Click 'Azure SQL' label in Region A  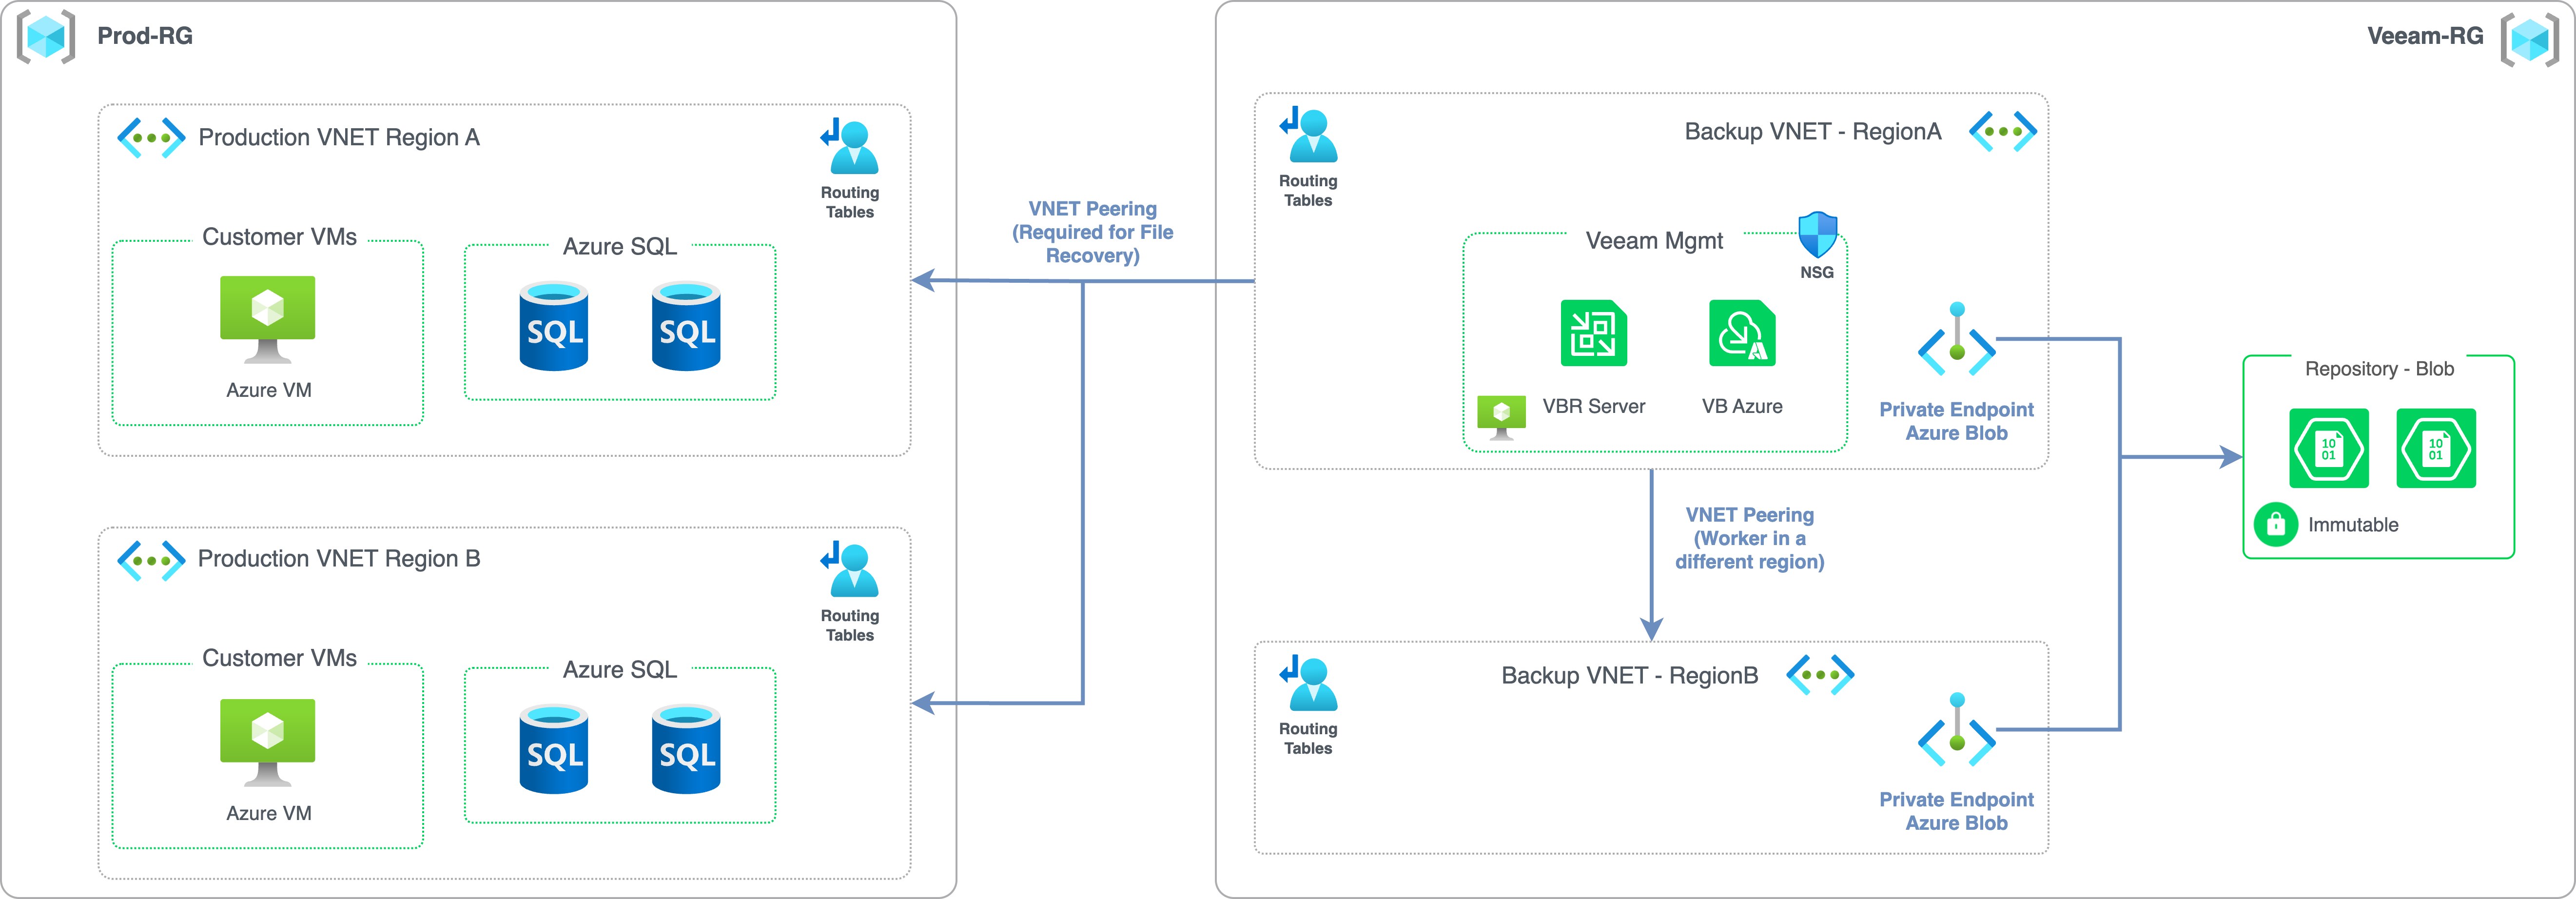click(620, 247)
